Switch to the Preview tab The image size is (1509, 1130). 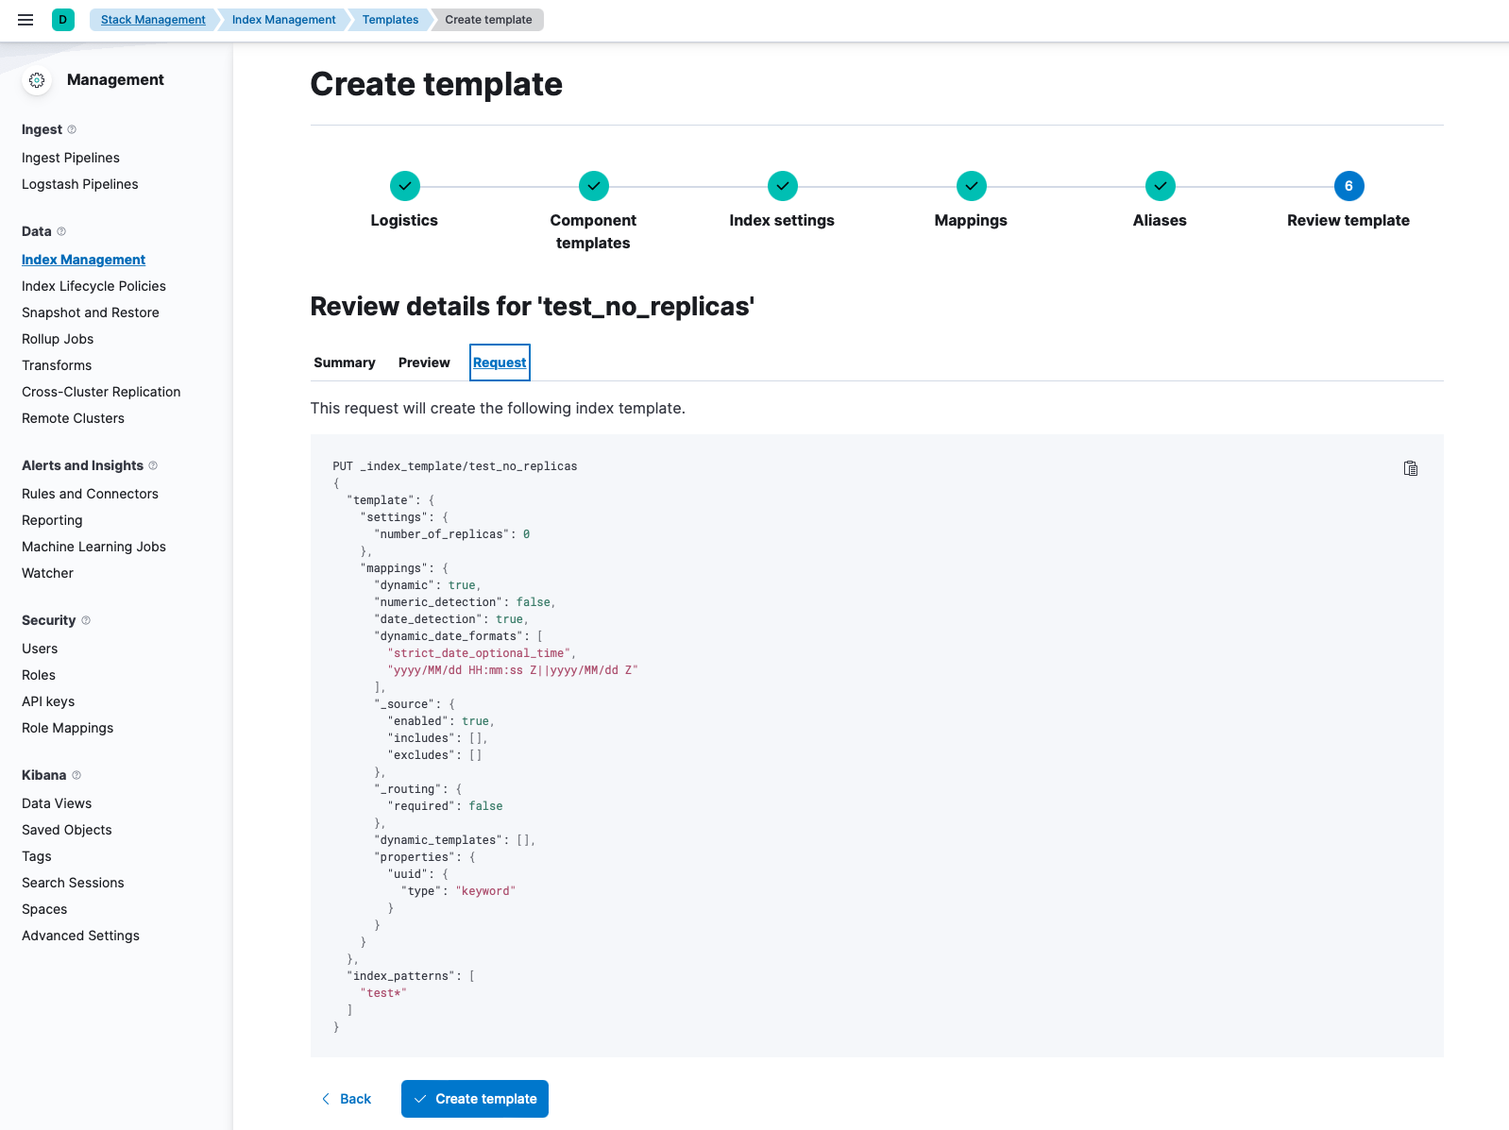[424, 363]
